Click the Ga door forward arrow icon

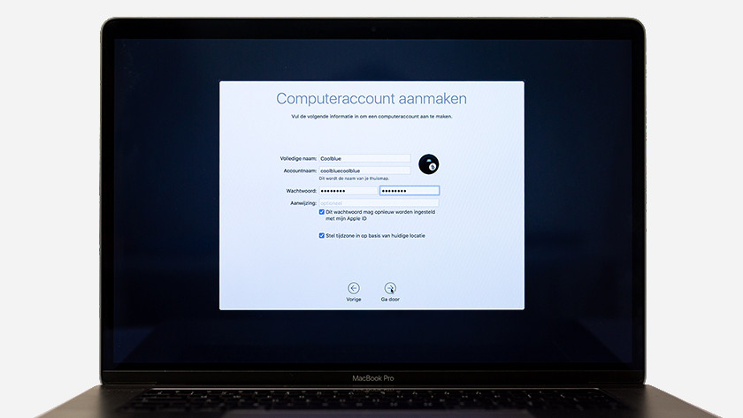(390, 288)
